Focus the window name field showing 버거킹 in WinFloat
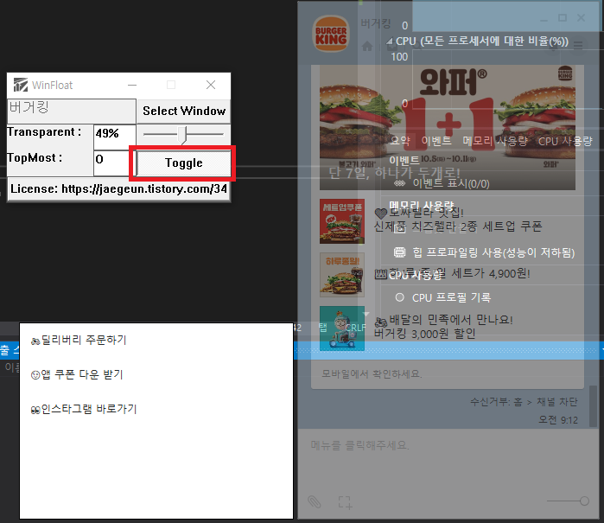Viewport: 604px width, 523px height. point(72,111)
